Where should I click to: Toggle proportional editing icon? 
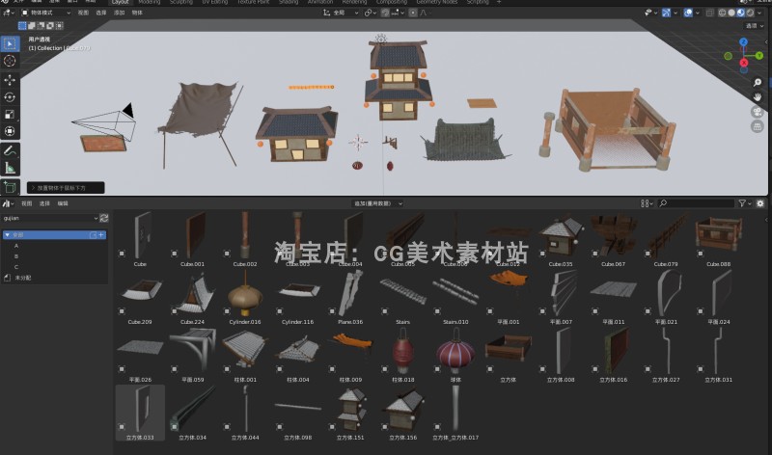pyautogui.click(x=413, y=13)
